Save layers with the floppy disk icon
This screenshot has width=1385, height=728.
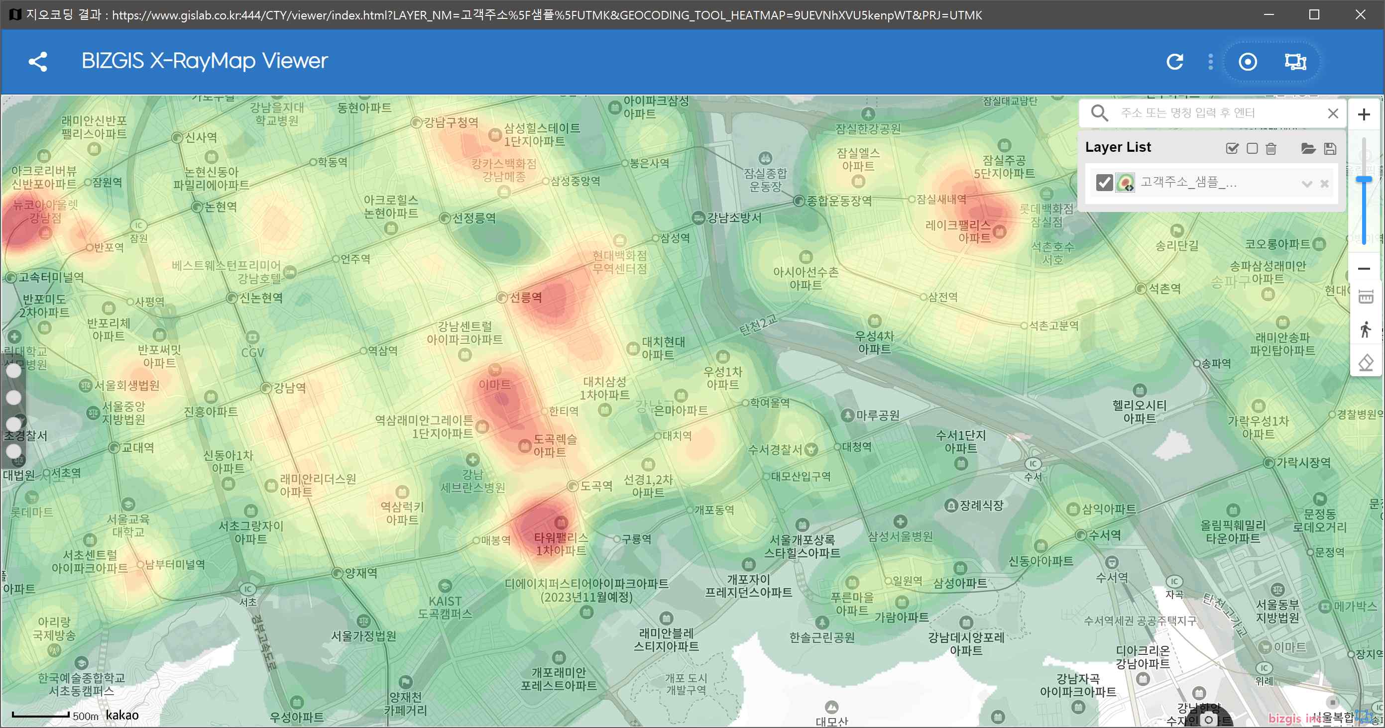pos(1330,148)
